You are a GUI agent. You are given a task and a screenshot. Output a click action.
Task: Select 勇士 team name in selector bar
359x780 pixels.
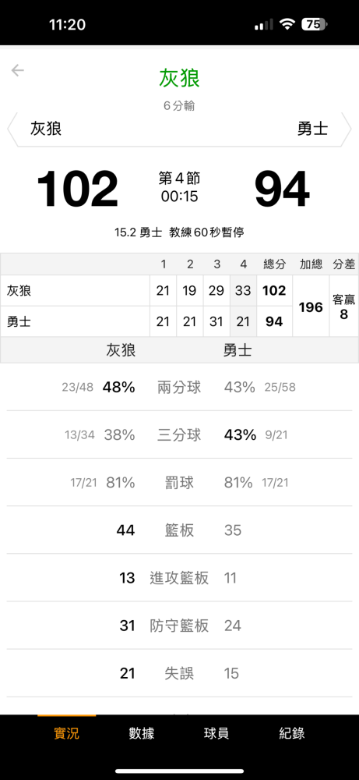[x=313, y=129]
